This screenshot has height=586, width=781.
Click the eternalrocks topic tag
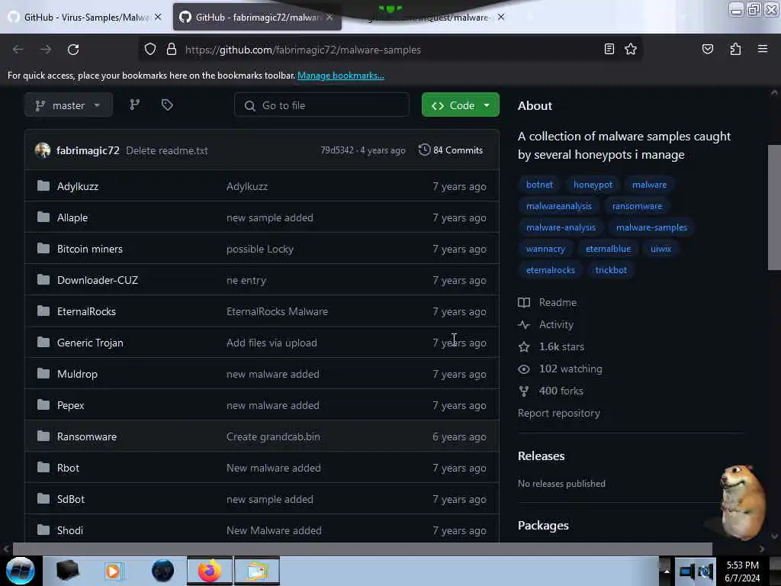551,270
